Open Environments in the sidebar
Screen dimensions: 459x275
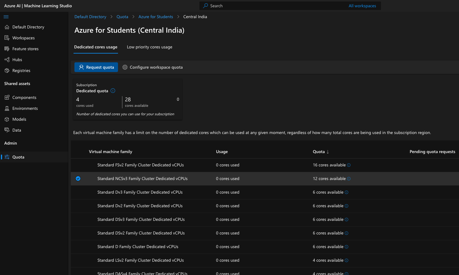click(34, 108)
